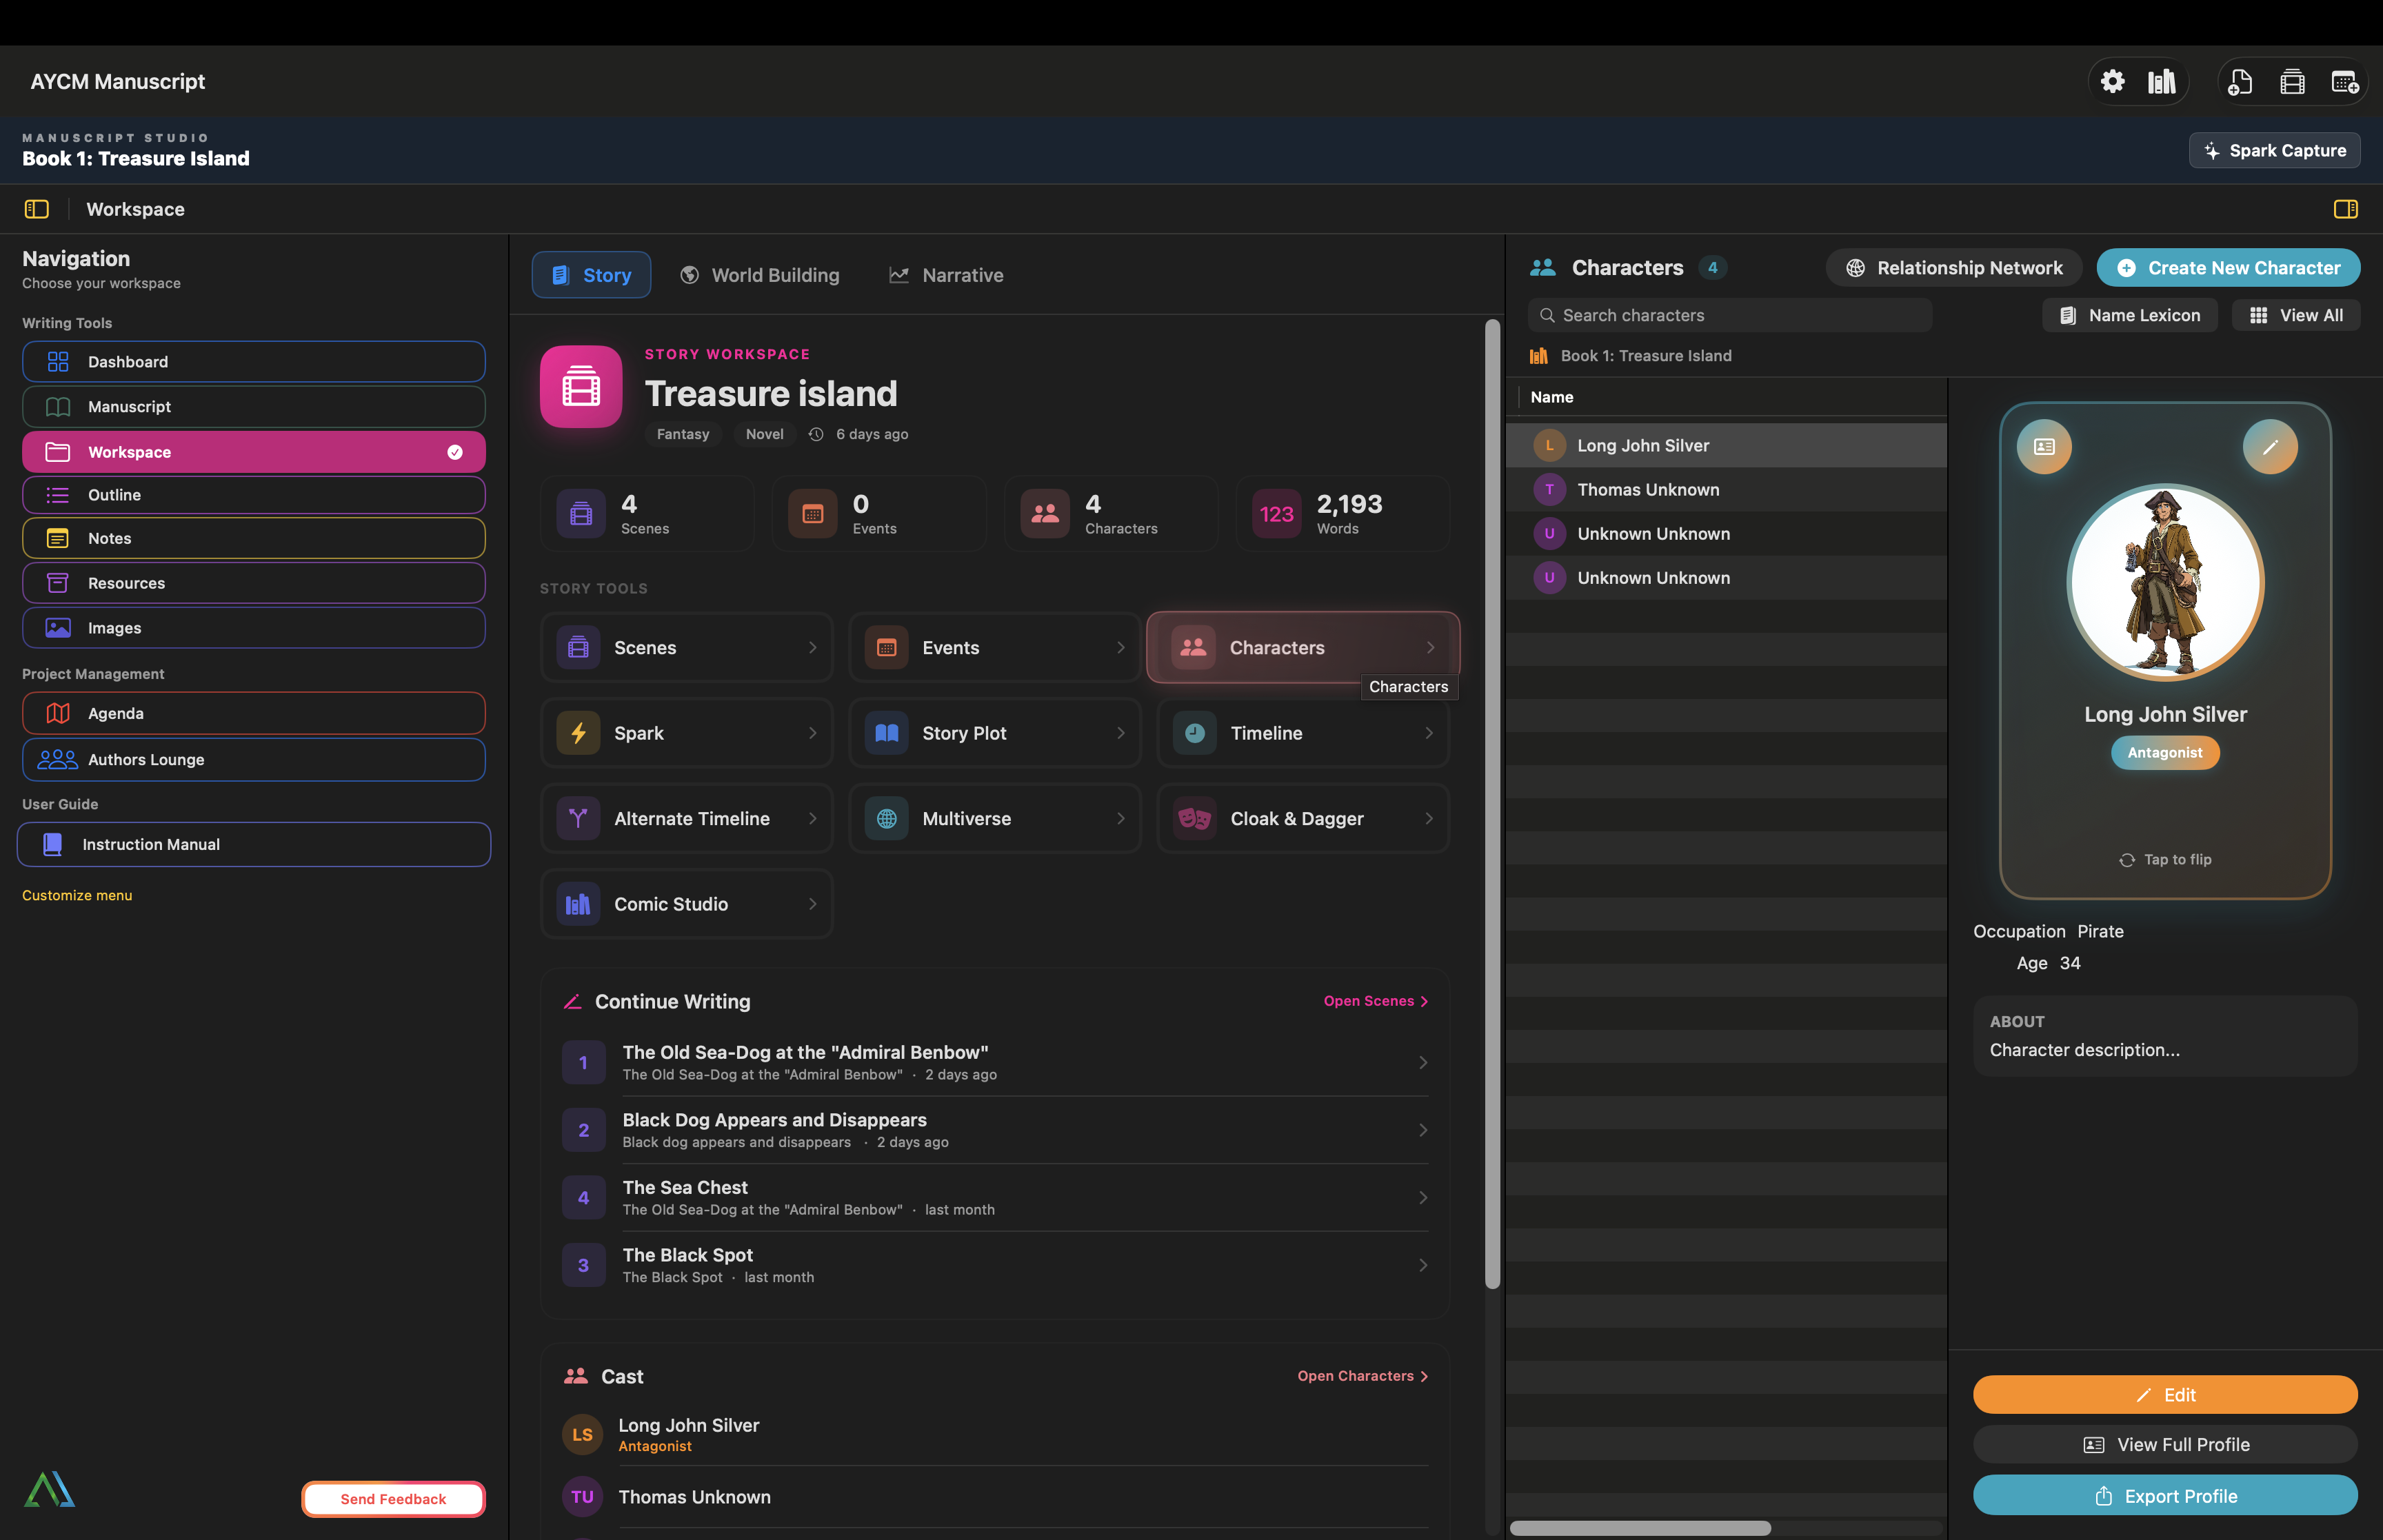Image resolution: width=2383 pixels, height=1540 pixels.
Task: Open Dashboard in navigation
Action: (254, 362)
